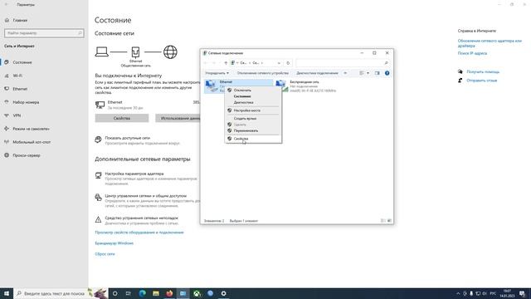Click the Свойства button under Ethernet
Screen dimensions: 531x299
pyautogui.click(x=122, y=118)
